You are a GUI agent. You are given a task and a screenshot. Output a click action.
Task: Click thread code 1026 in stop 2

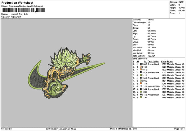(164, 67)
